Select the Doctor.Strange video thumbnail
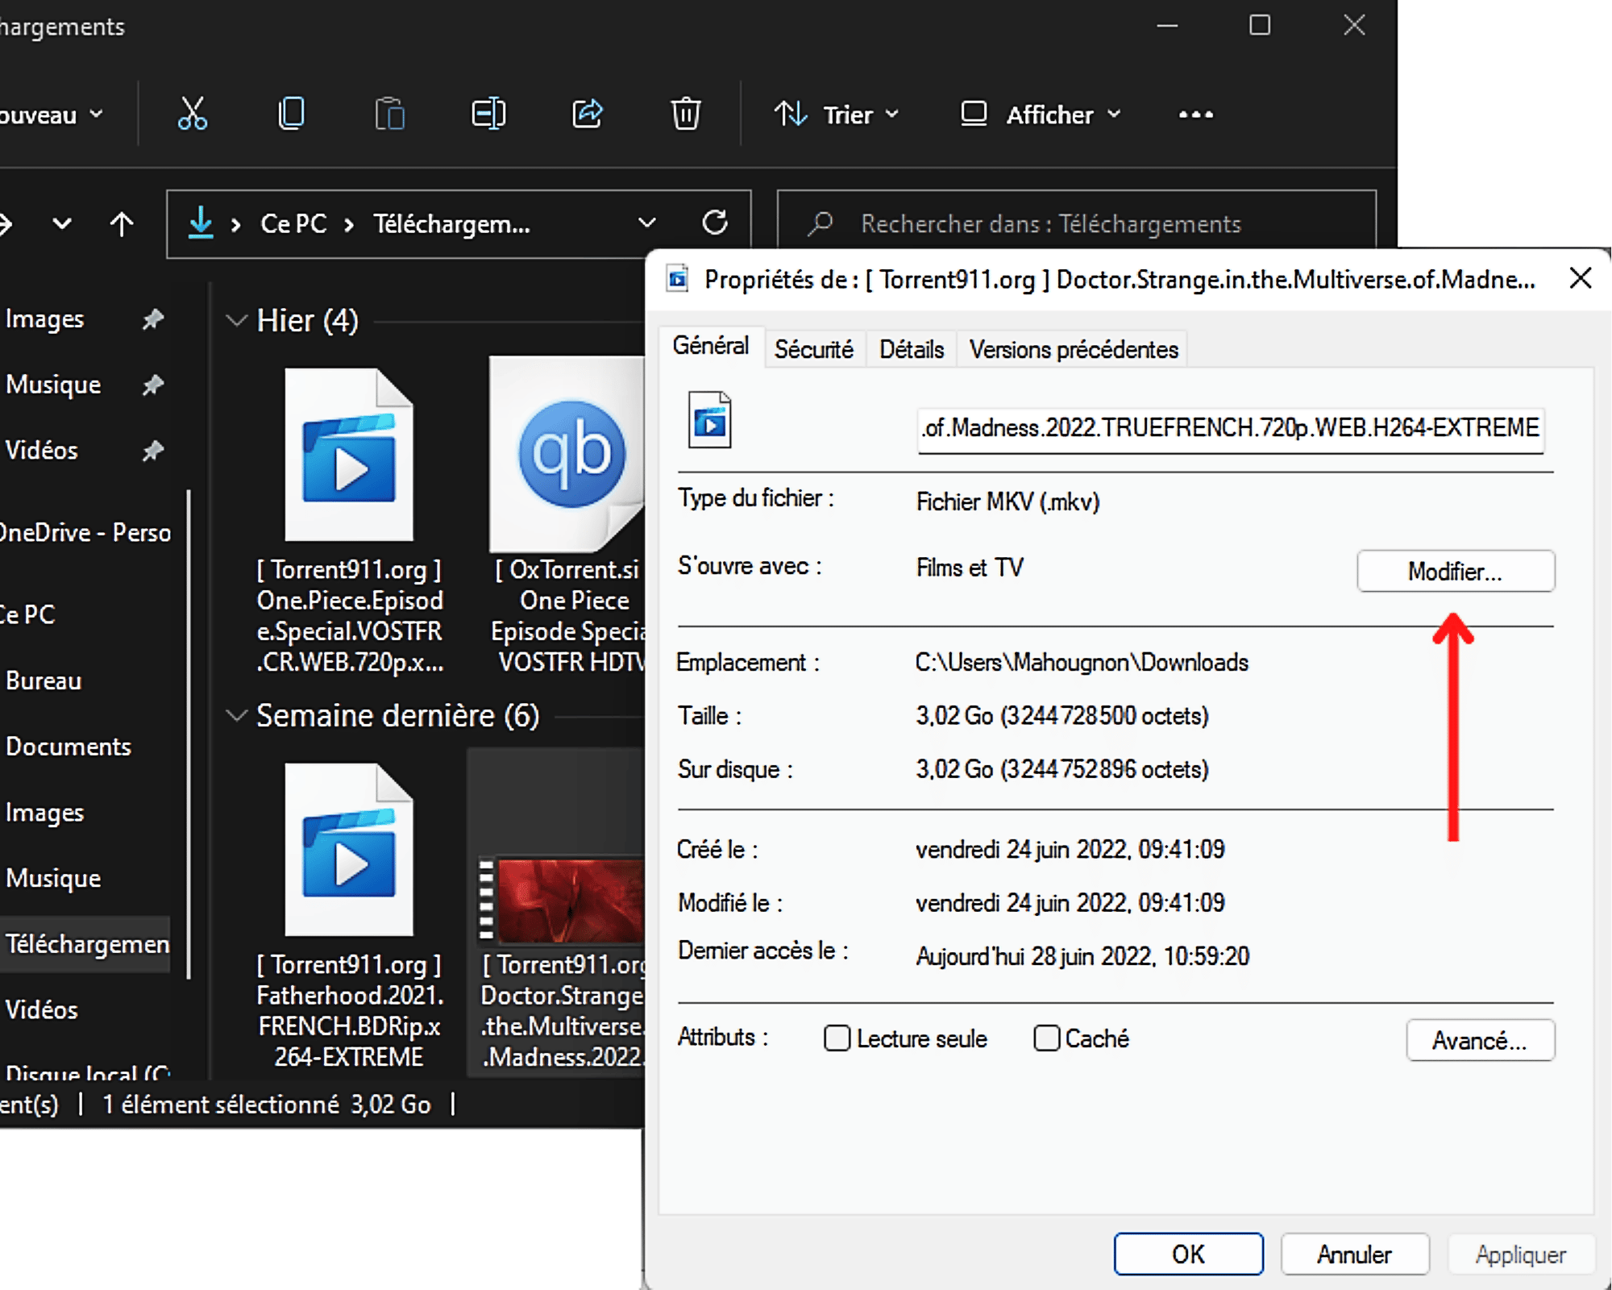The width and height of the screenshot is (1612, 1290). coord(562,899)
